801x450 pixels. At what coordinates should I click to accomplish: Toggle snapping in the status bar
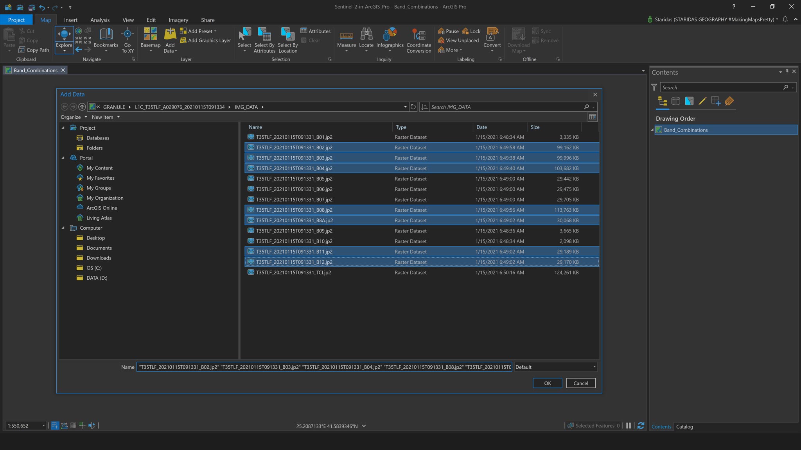pyautogui.click(x=55, y=425)
